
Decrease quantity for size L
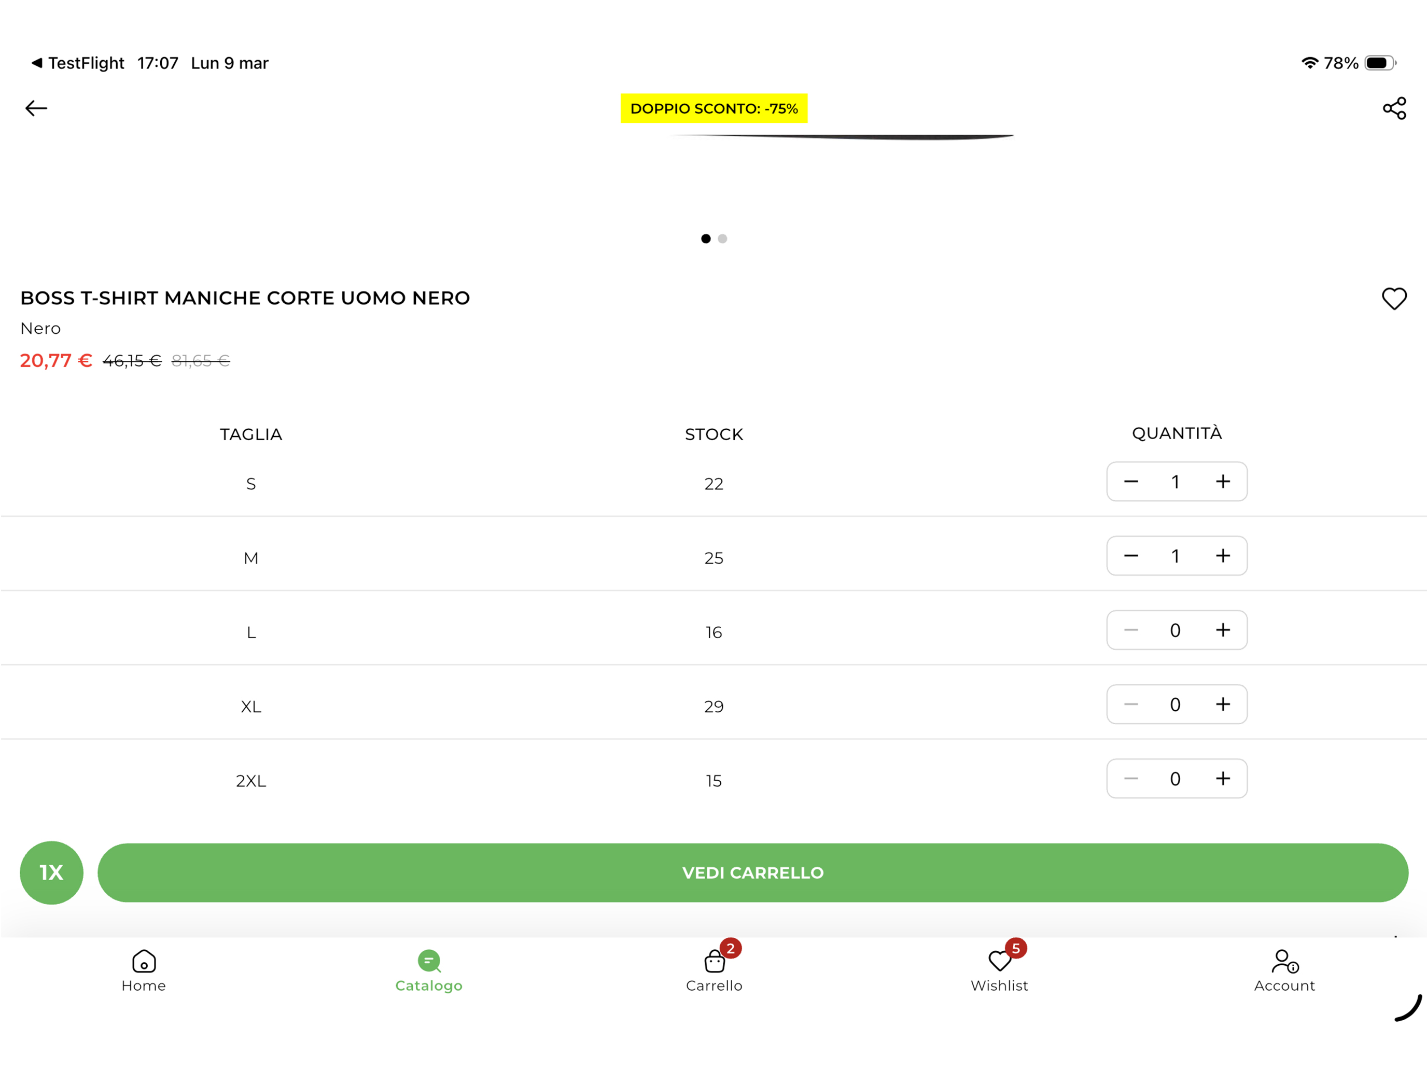[1131, 630]
